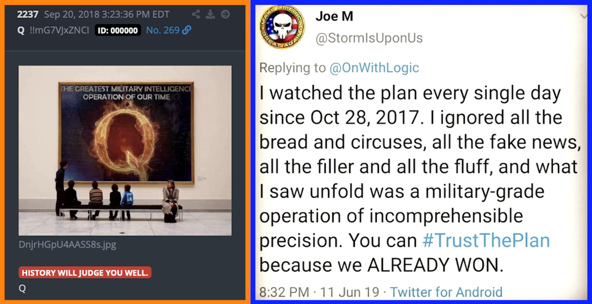Click the share icon on post 2237
The image size is (592, 304).
coord(196,14)
